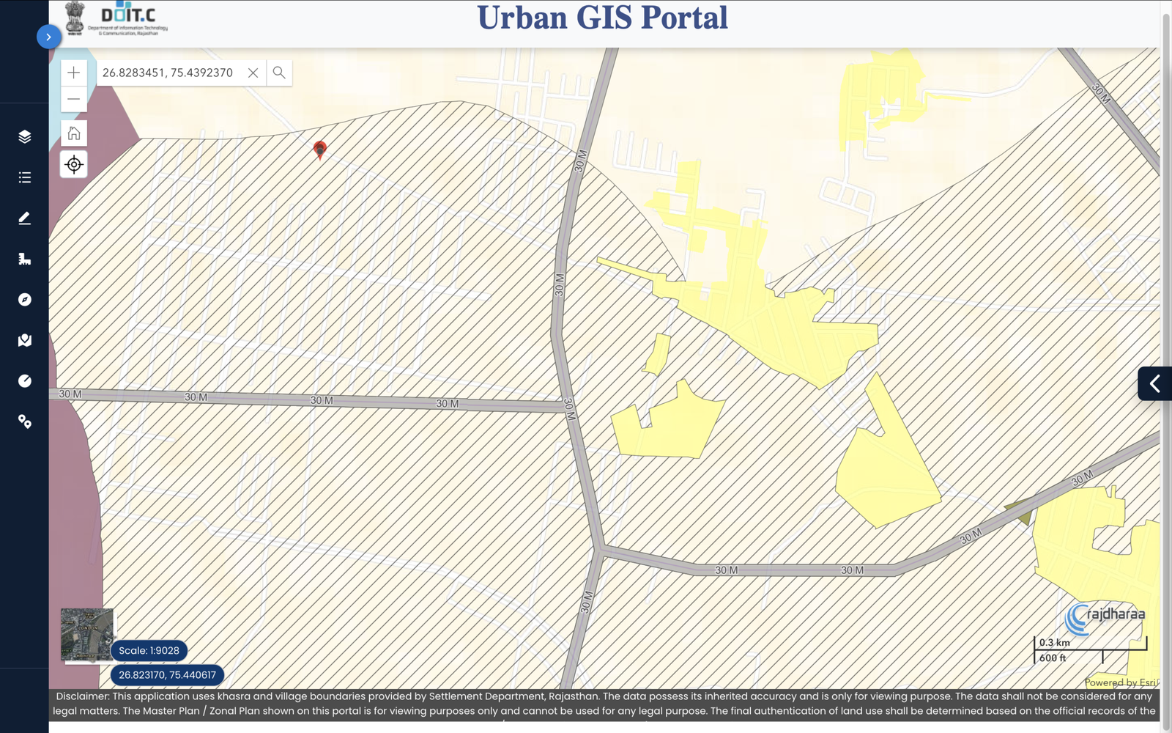The width and height of the screenshot is (1172, 733).
Task: Click the Scale 1:9028 badge
Action: [x=149, y=650]
